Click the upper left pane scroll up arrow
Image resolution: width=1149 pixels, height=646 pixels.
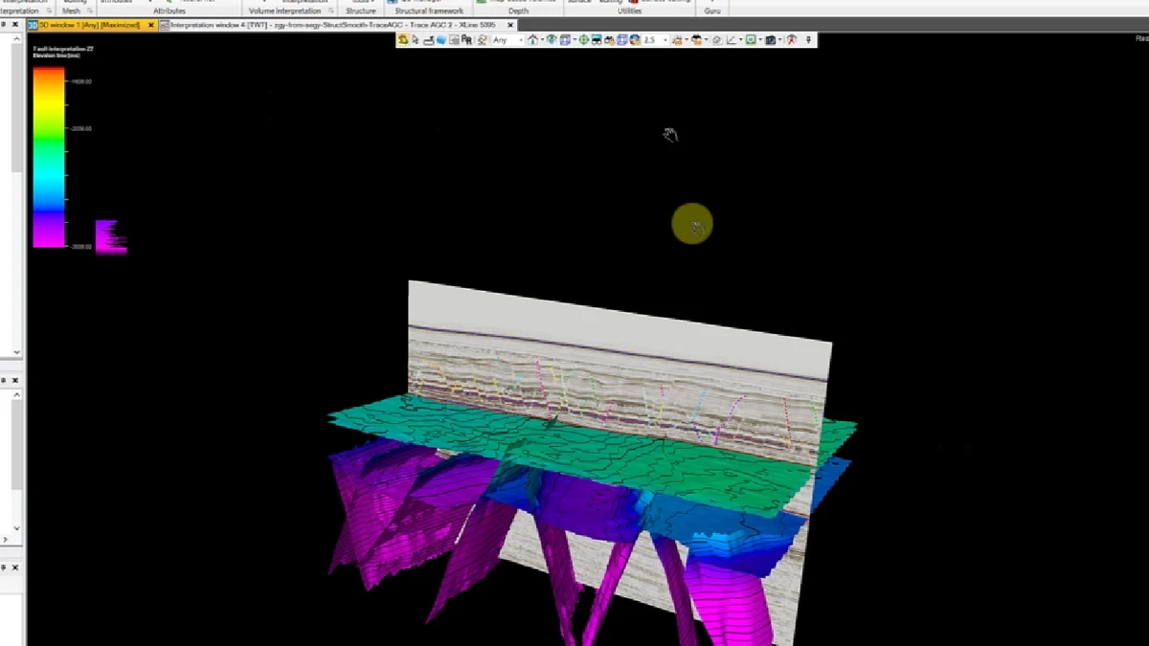pyautogui.click(x=16, y=39)
